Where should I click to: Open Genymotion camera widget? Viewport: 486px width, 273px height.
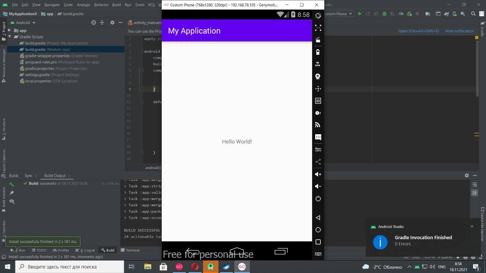tap(318, 77)
